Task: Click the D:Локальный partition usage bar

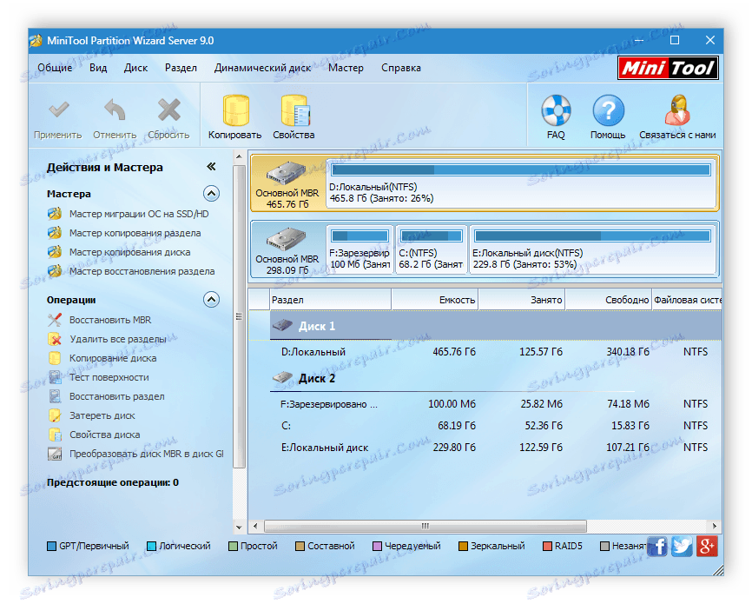Action: pos(521,169)
